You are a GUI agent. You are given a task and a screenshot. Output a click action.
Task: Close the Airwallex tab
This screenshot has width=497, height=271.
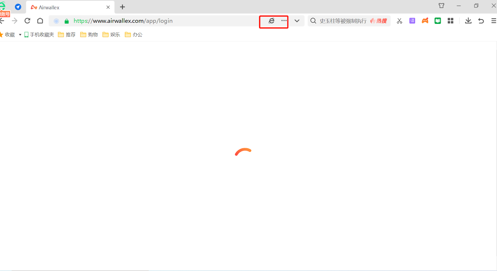click(x=108, y=7)
